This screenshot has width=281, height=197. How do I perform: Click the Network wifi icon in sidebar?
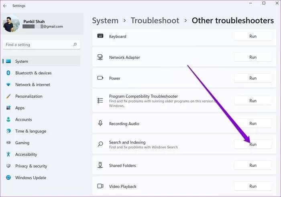[x=8, y=84]
